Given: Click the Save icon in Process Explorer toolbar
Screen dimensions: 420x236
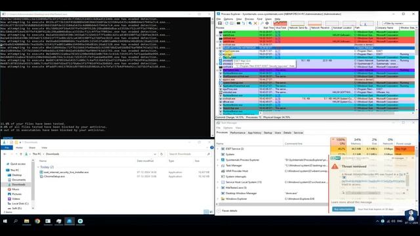Looking at the screenshot, I should coord(220,24).
